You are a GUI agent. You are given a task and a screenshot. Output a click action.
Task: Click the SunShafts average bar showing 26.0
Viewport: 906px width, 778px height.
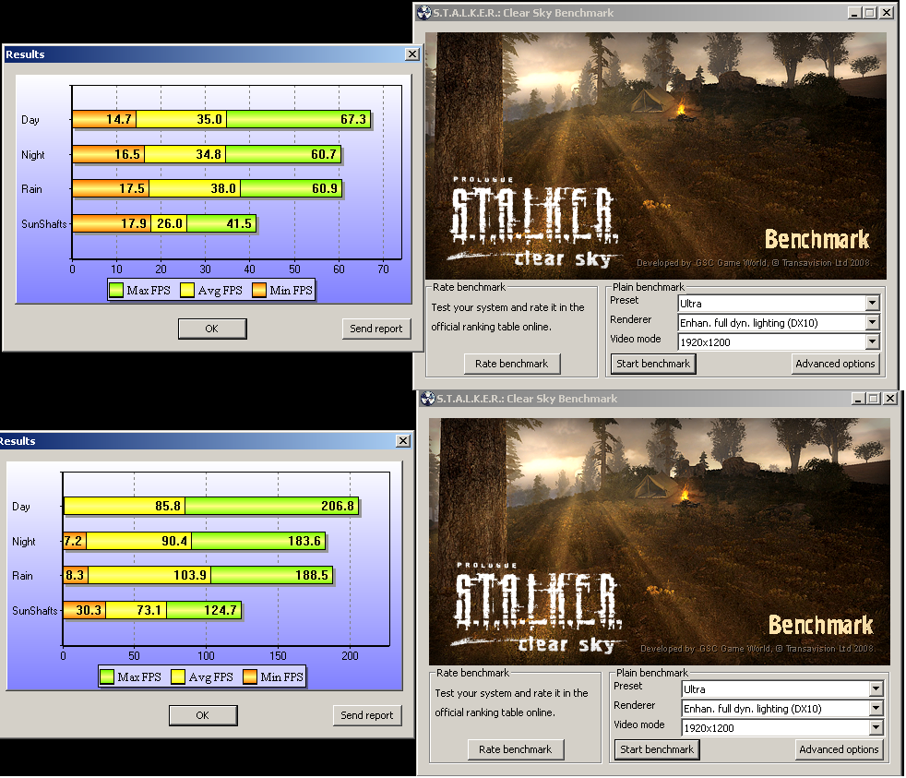(169, 223)
